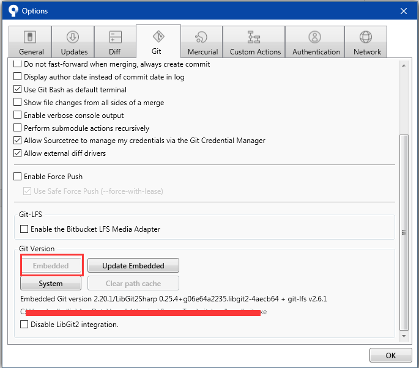The width and height of the screenshot is (419, 368).
Task: Click the scrollbar up arrow
Action: 404,65
